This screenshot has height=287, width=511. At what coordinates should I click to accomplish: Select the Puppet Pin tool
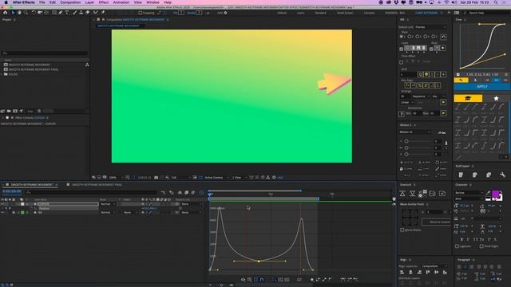click(103, 13)
